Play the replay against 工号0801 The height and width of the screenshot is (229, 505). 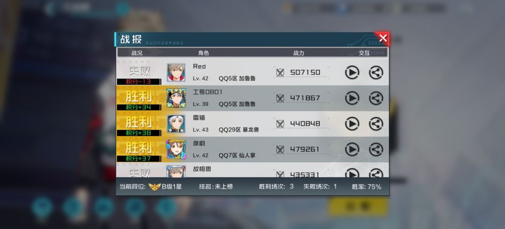click(352, 98)
